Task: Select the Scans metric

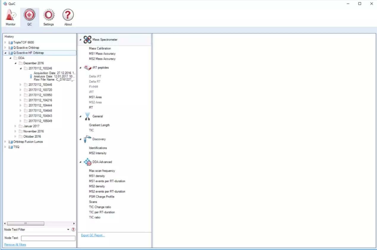Action: [93, 202]
